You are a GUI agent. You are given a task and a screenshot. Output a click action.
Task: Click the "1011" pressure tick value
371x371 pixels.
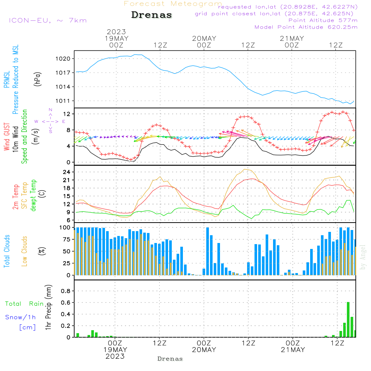pos(63,101)
